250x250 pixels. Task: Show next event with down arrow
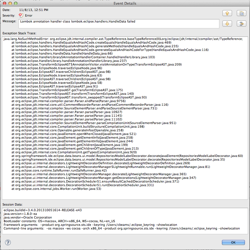coord(227,24)
